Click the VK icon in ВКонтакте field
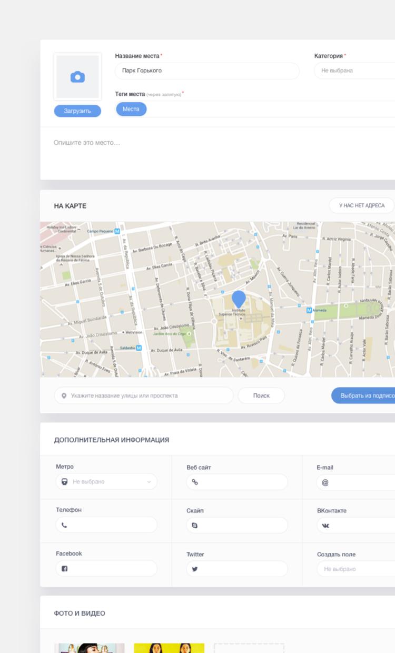395x653 pixels. pos(325,526)
